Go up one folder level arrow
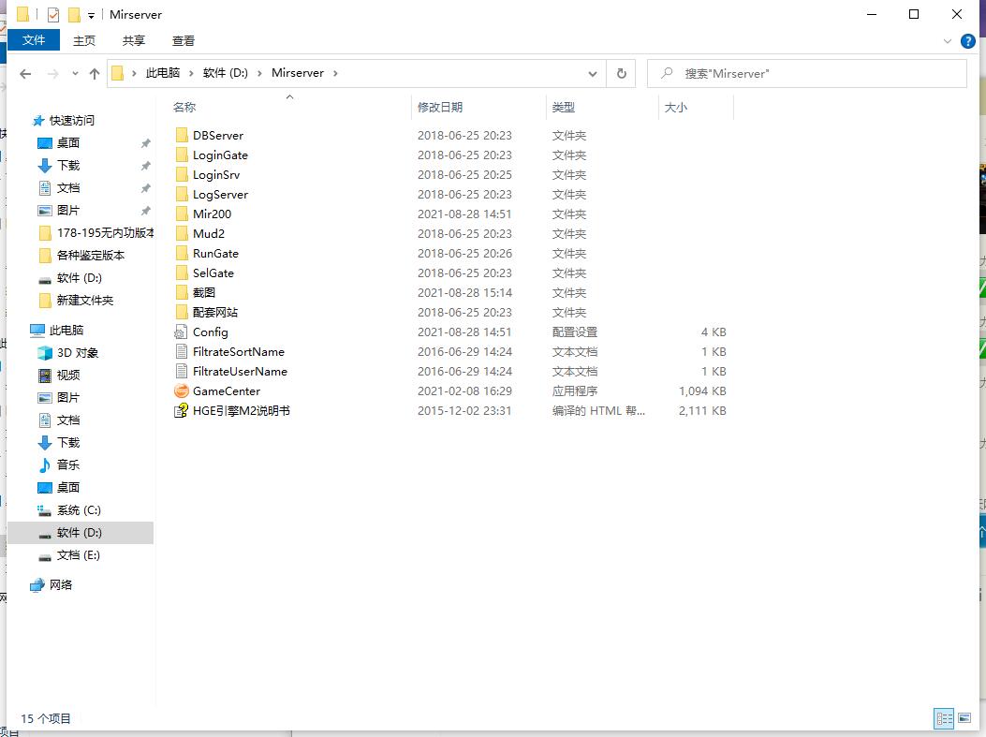Image resolution: width=986 pixels, height=737 pixels. (x=95, y=73)
